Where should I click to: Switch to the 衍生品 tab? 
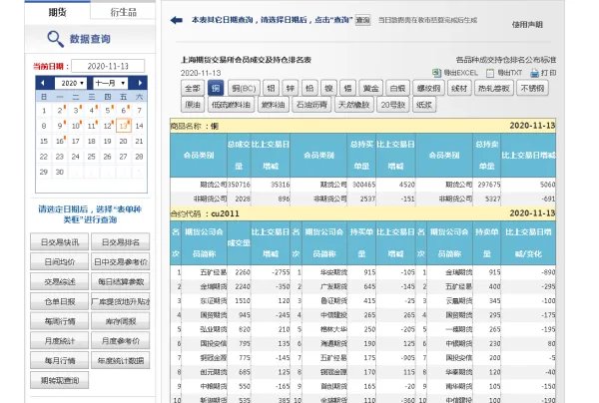[123, 12]
